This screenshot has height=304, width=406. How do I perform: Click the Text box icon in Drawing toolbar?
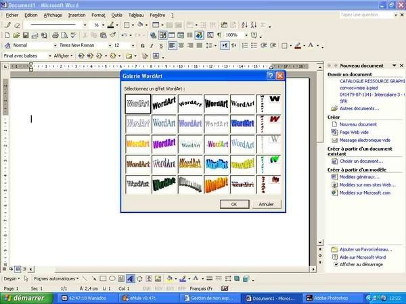(x=121, y=278)
